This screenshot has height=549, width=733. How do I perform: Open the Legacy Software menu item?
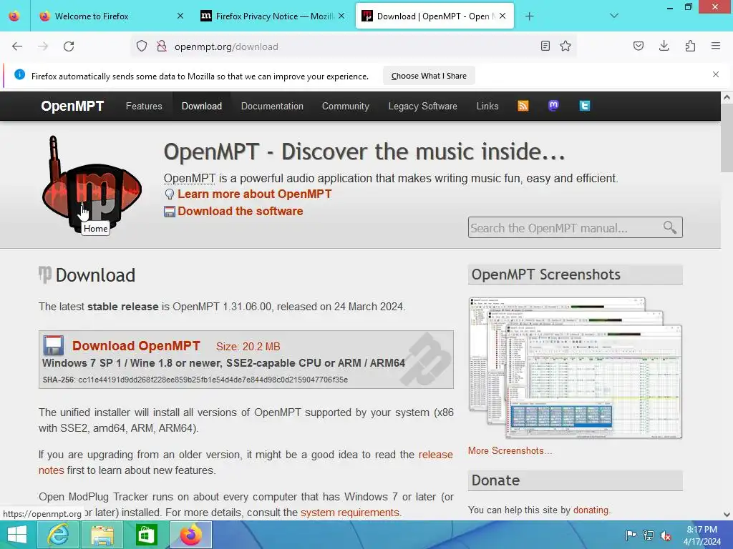tap(422, 106)
